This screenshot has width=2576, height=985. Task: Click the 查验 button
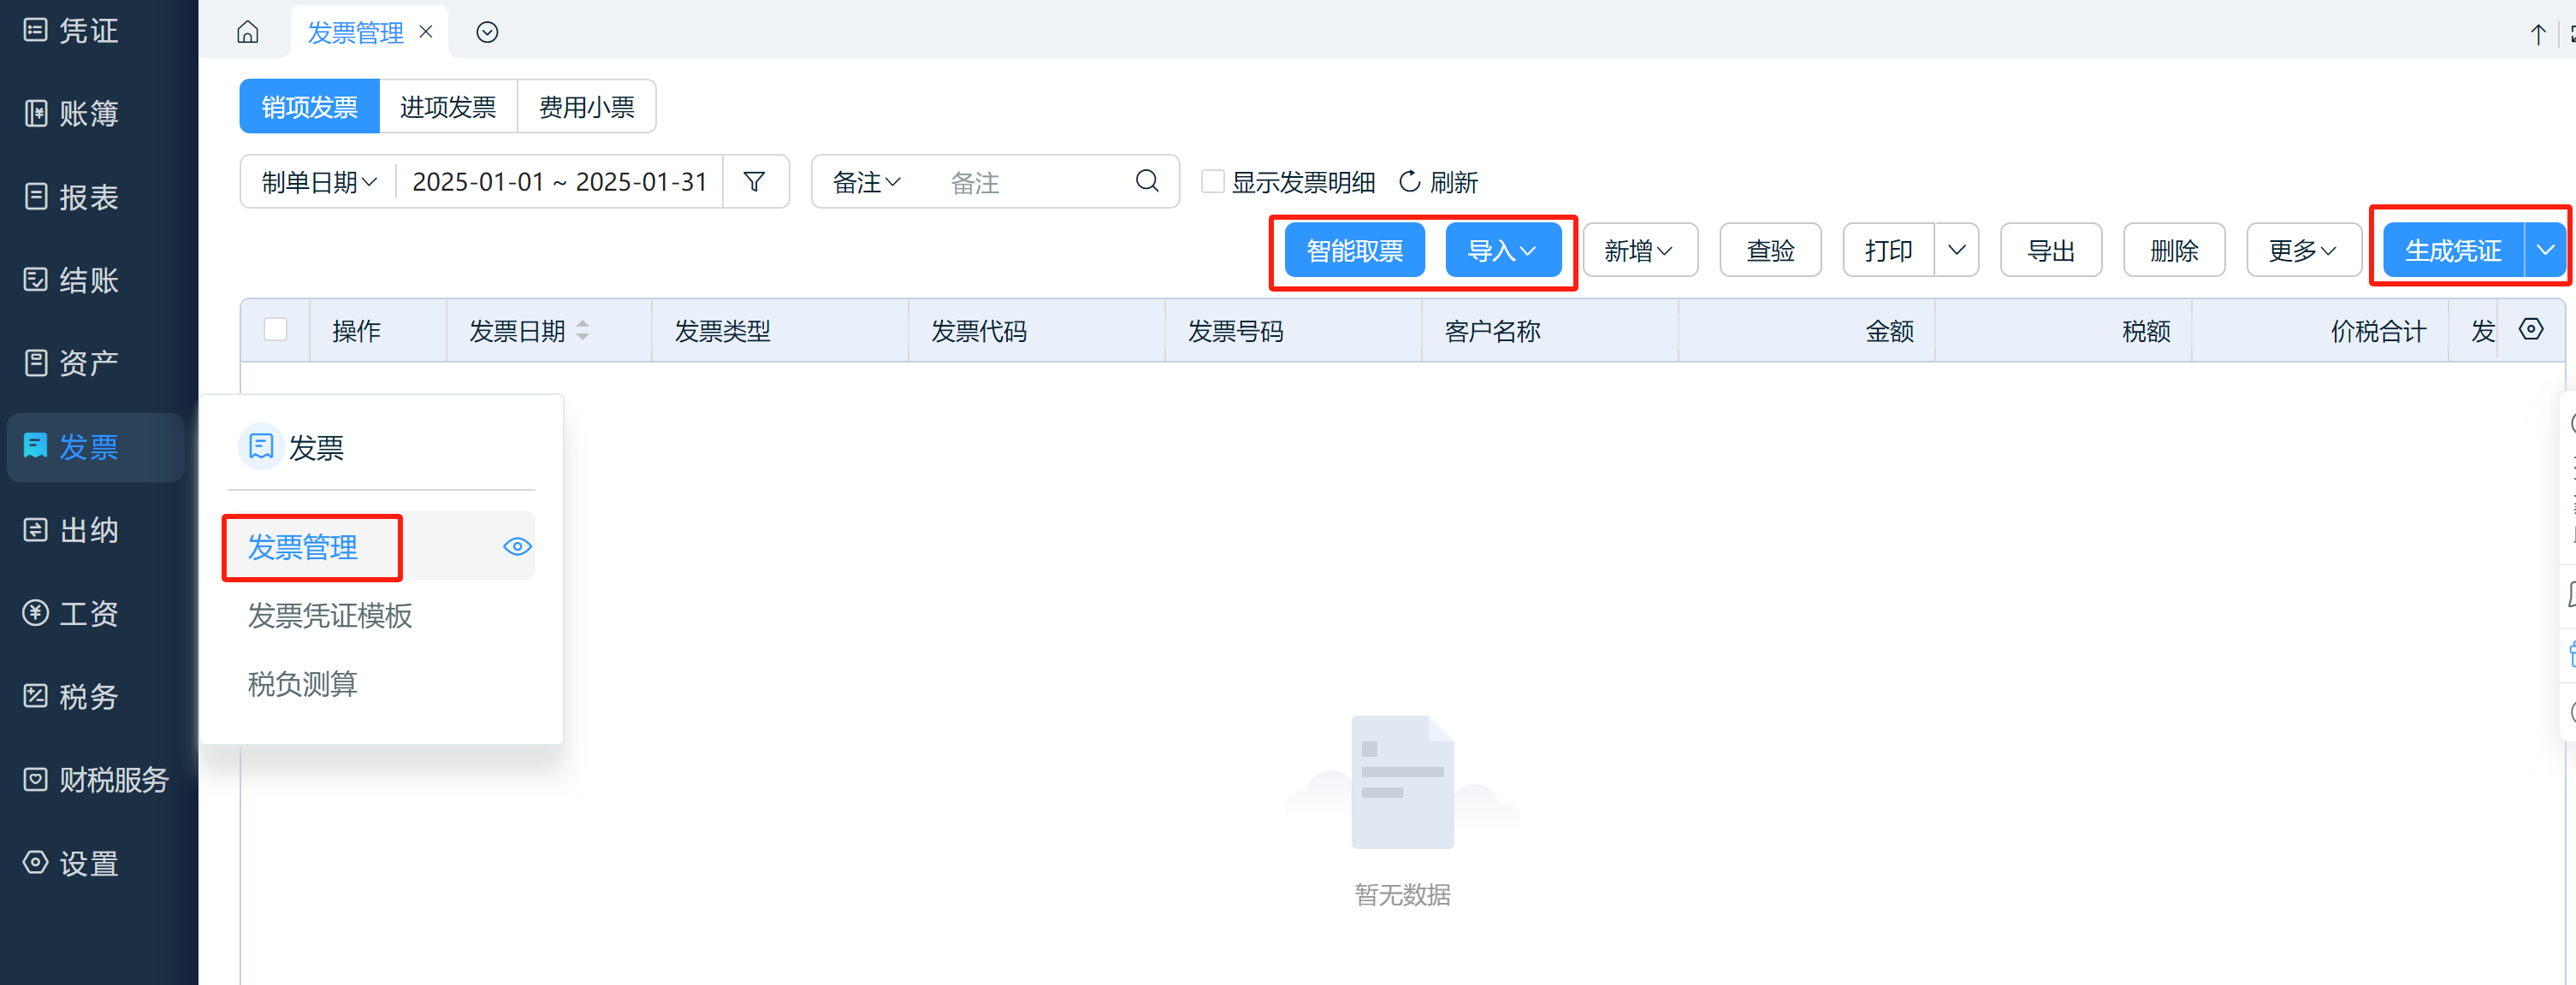(x=1769, y=251)
